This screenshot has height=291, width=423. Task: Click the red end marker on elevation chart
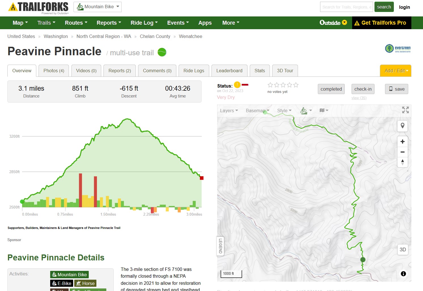point(202,178)
